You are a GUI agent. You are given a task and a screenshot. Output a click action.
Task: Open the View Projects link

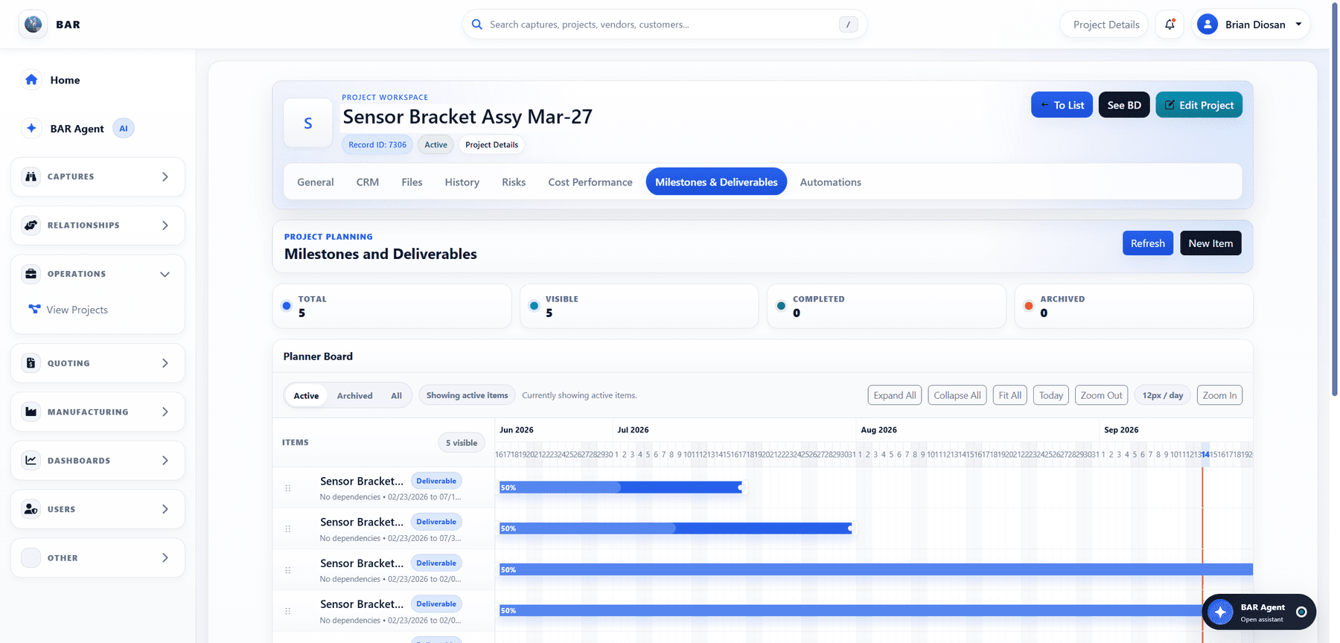(x=77, y=310)
